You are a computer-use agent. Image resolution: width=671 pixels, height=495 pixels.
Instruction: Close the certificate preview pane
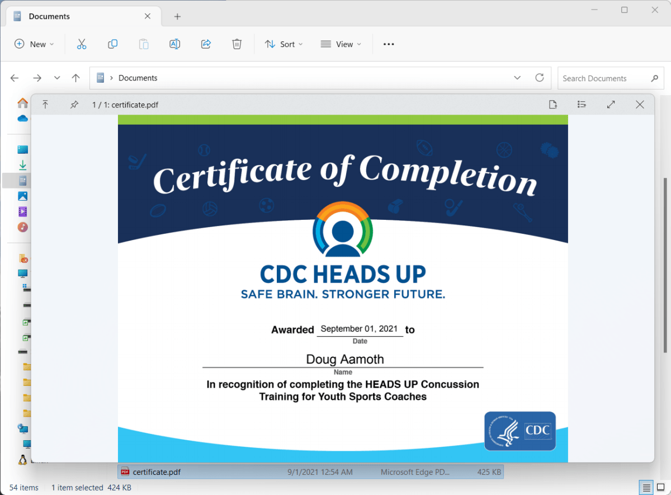tap(640, 105)
